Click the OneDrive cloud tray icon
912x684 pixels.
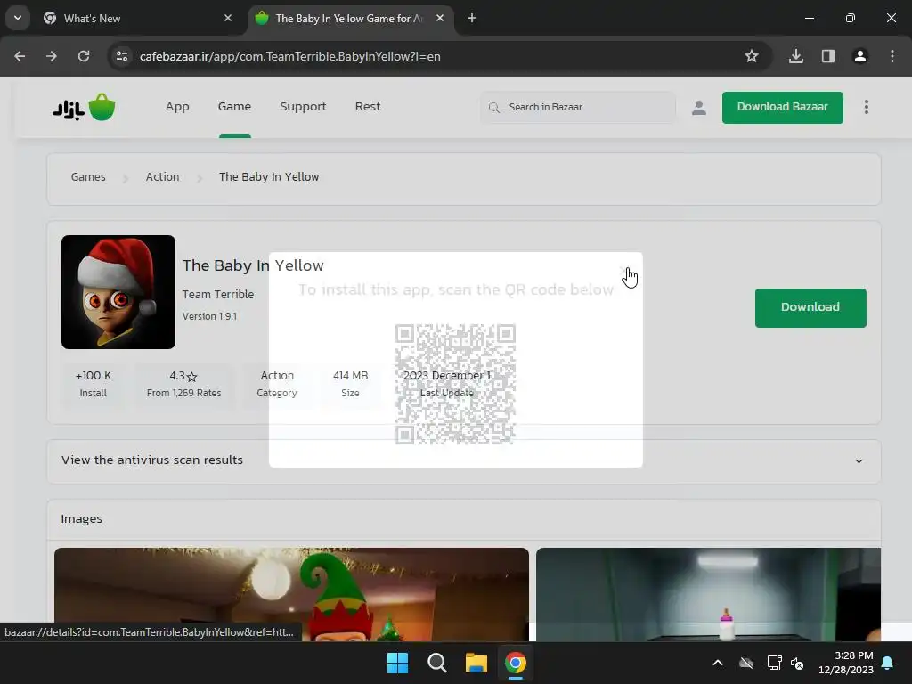[746, 663]
